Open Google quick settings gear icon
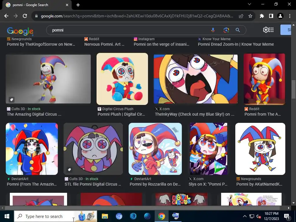The image size is (296, 222). 266,30
